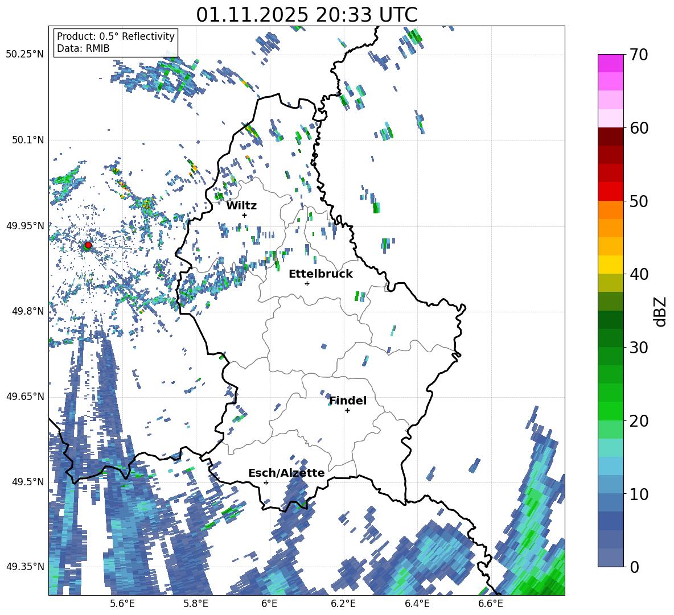Image resolution: width=674 pixels, height=615 pixels.
Task: Select the Wiltz city label
Action: click(241, 206)
